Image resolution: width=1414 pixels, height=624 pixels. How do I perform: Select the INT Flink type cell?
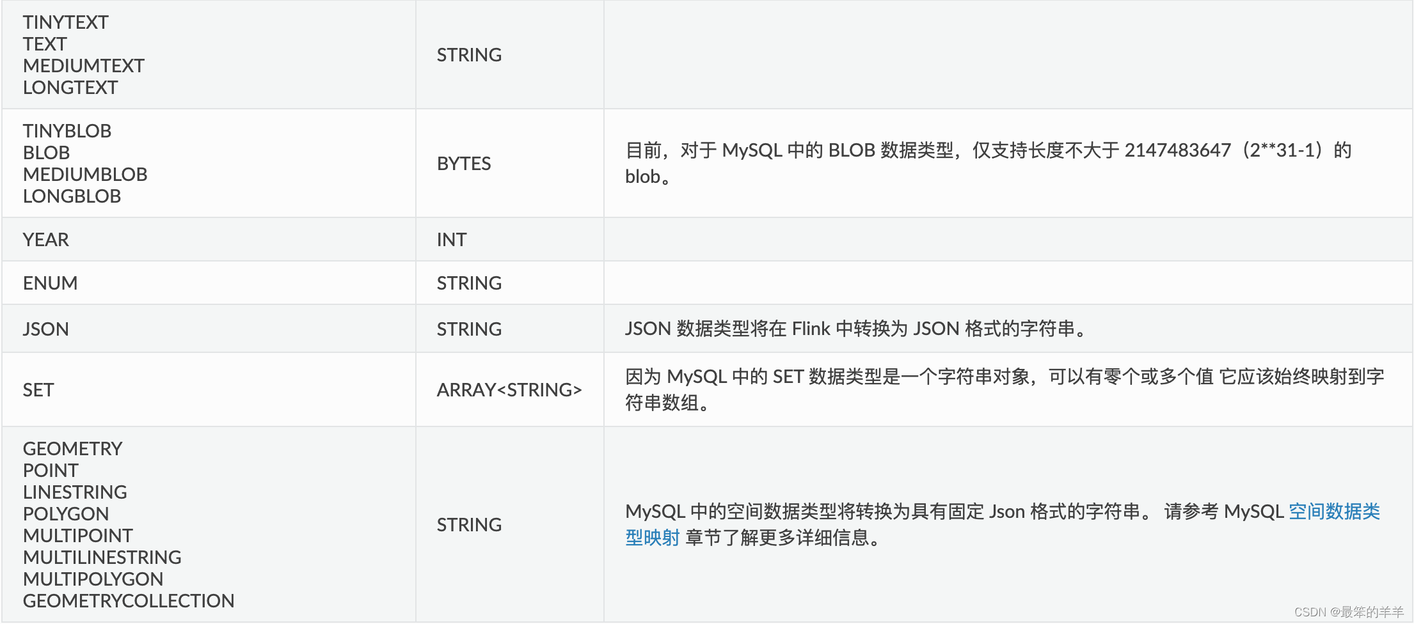click(452, 240)
